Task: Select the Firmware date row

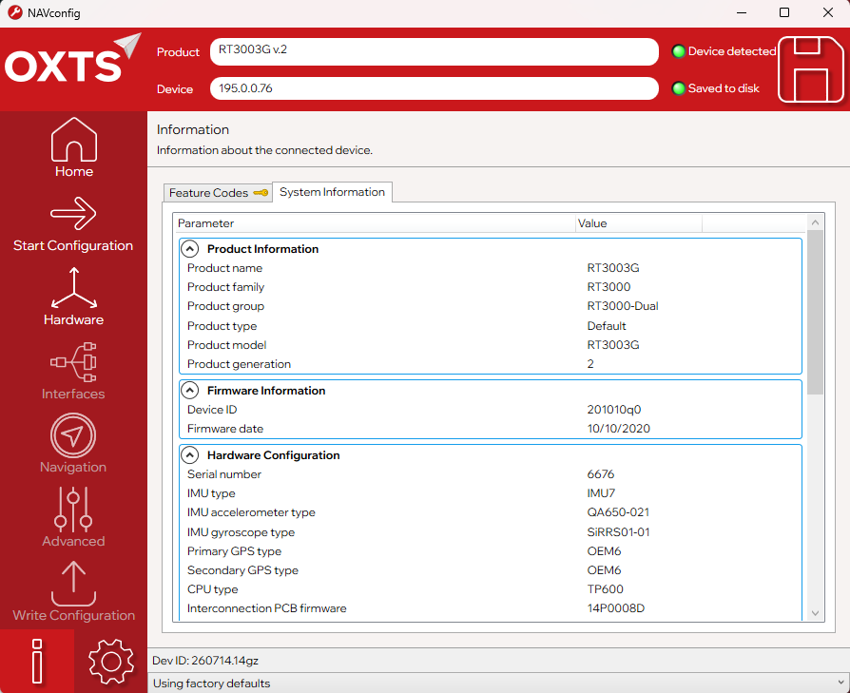Action: coord(490,429)
